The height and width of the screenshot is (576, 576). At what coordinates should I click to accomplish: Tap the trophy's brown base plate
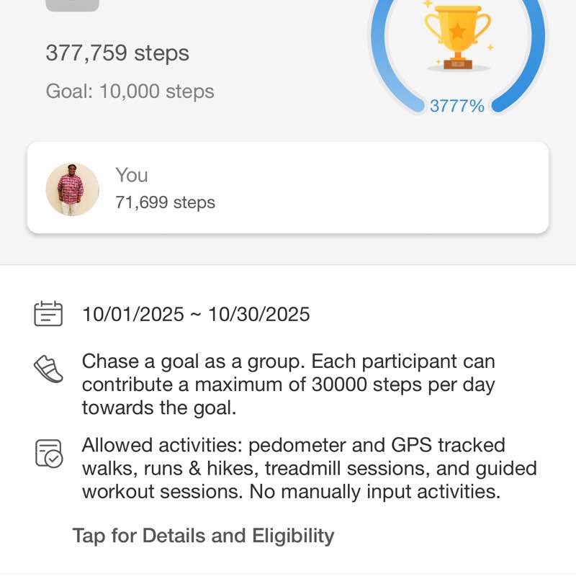coord(458,64)
